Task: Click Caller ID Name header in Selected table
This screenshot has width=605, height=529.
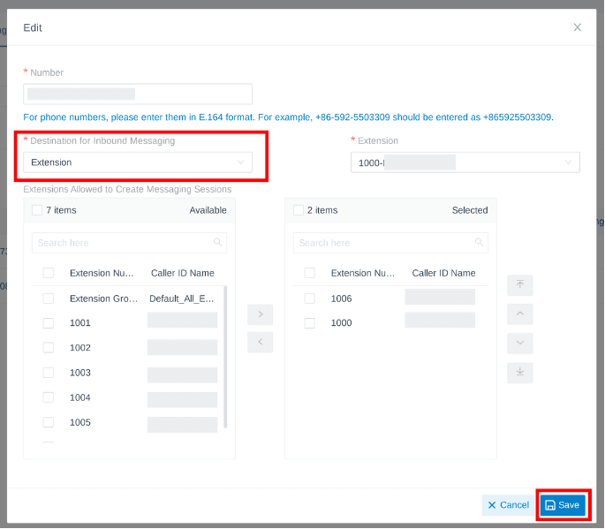Action: (443, 273)
